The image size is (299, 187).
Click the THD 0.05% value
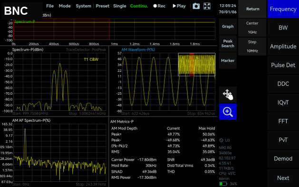coord(210,172)
